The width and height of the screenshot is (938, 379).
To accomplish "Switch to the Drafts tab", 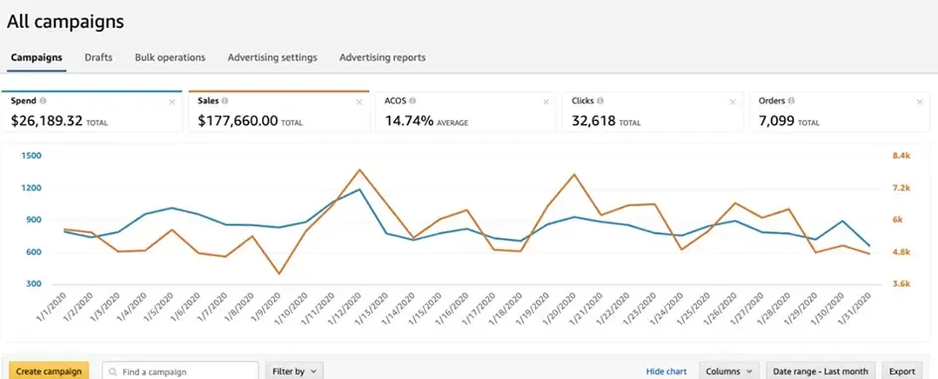I will pos(98,58).
